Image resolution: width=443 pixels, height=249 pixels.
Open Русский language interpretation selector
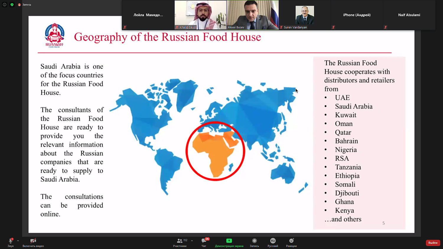point(273,243)
